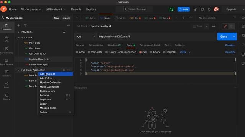Click the Upgrade button
Screen dimensions: 245x137
(231, 9)
